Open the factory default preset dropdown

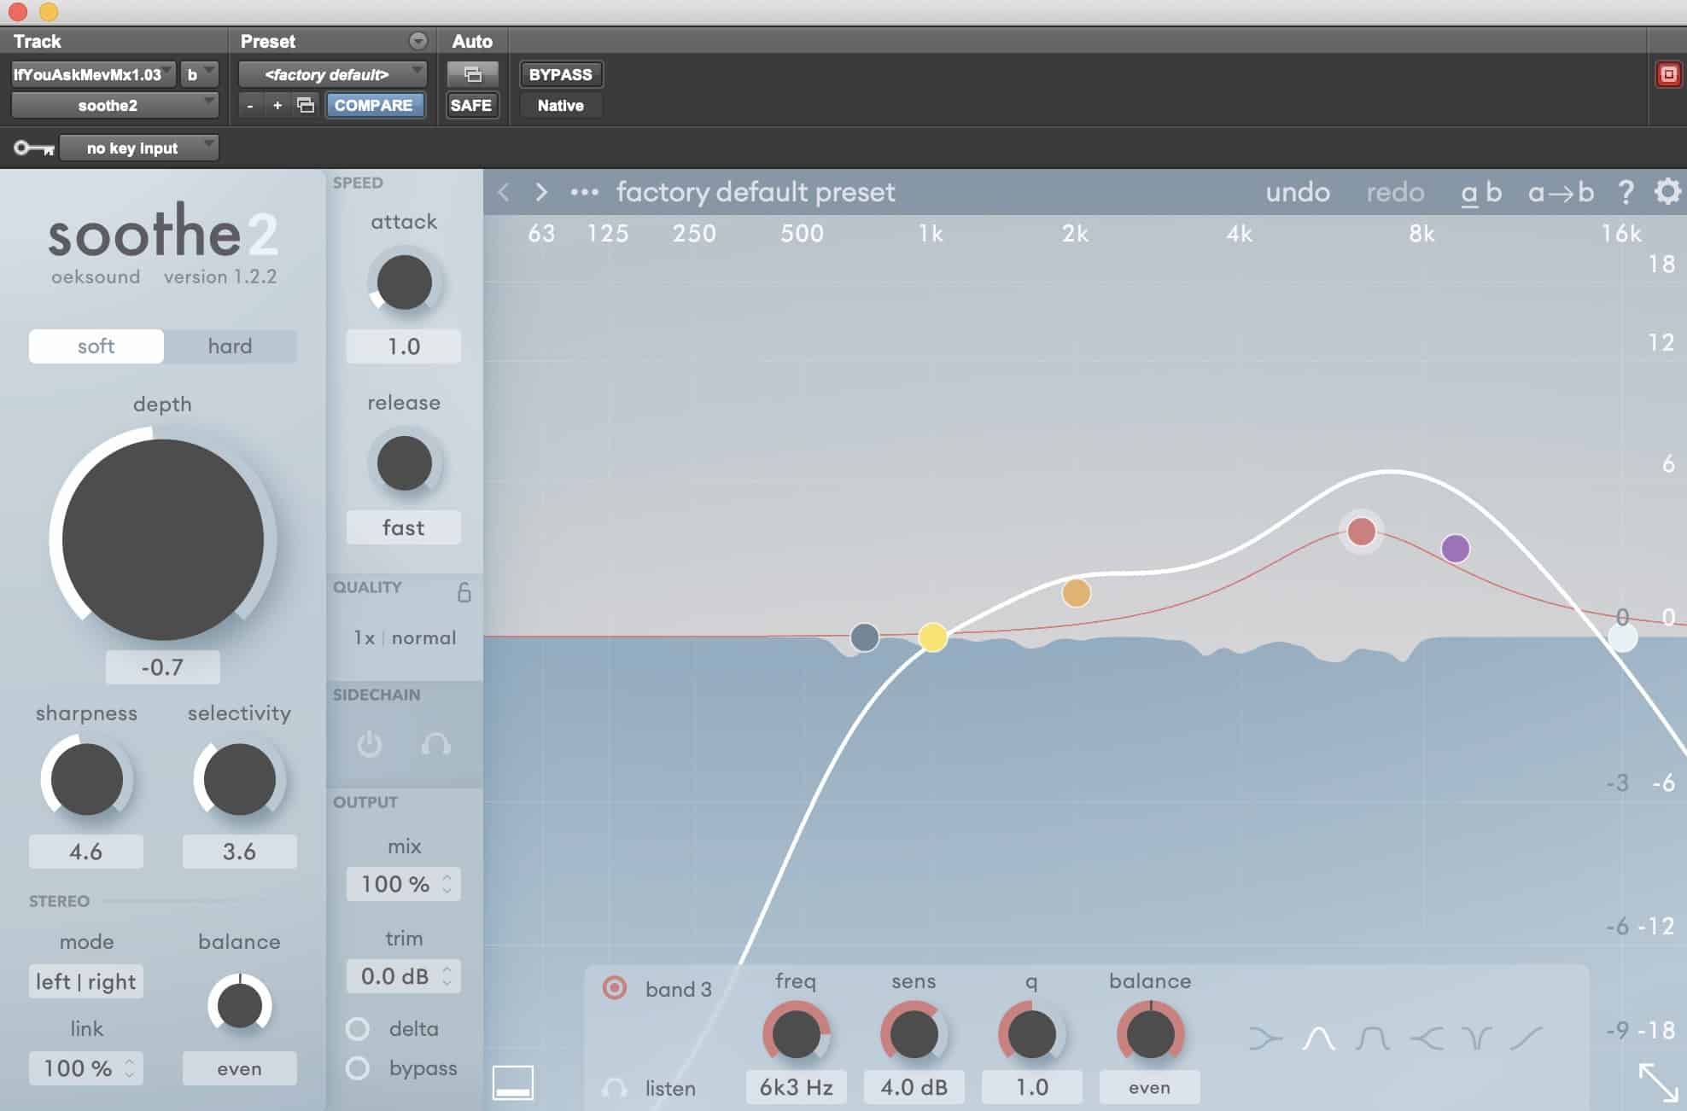[331, 74]
